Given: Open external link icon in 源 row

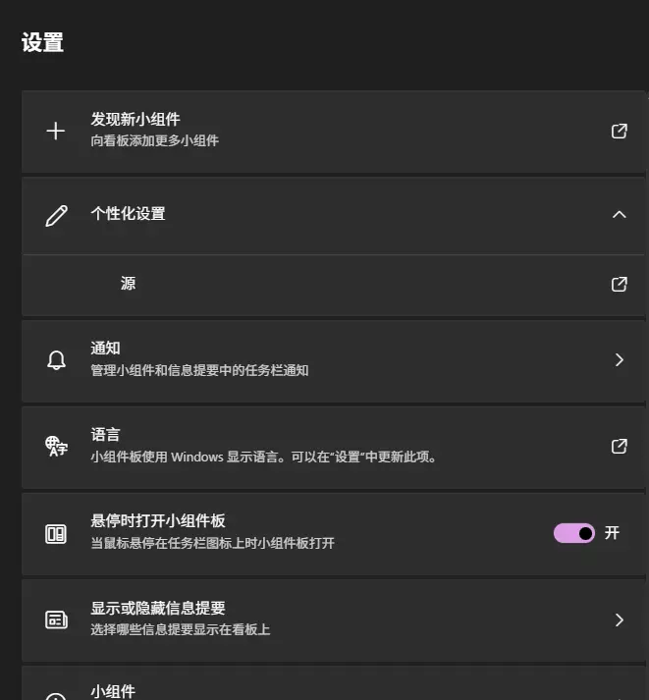Looking at the screenshot, I should (619, 284).
